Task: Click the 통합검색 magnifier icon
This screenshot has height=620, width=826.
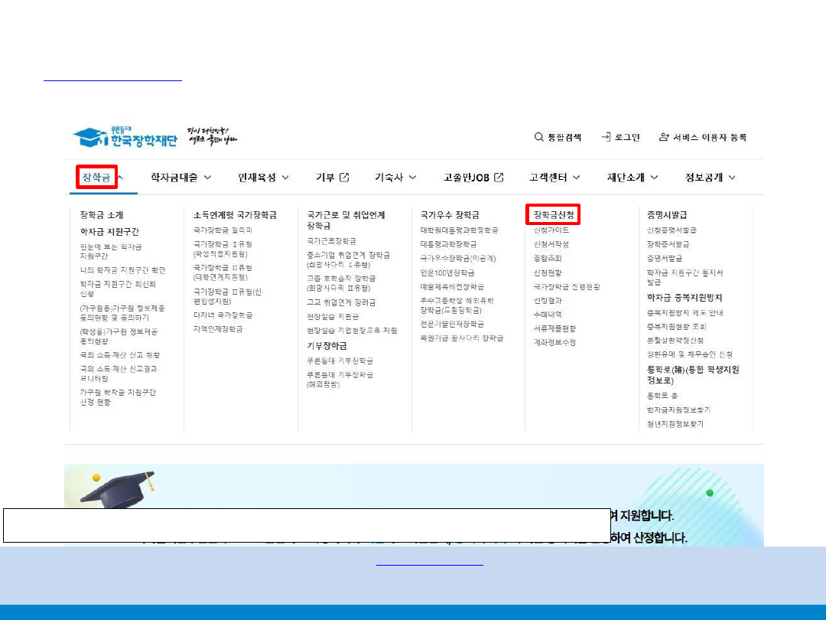Action: click(x=538, y=137)
